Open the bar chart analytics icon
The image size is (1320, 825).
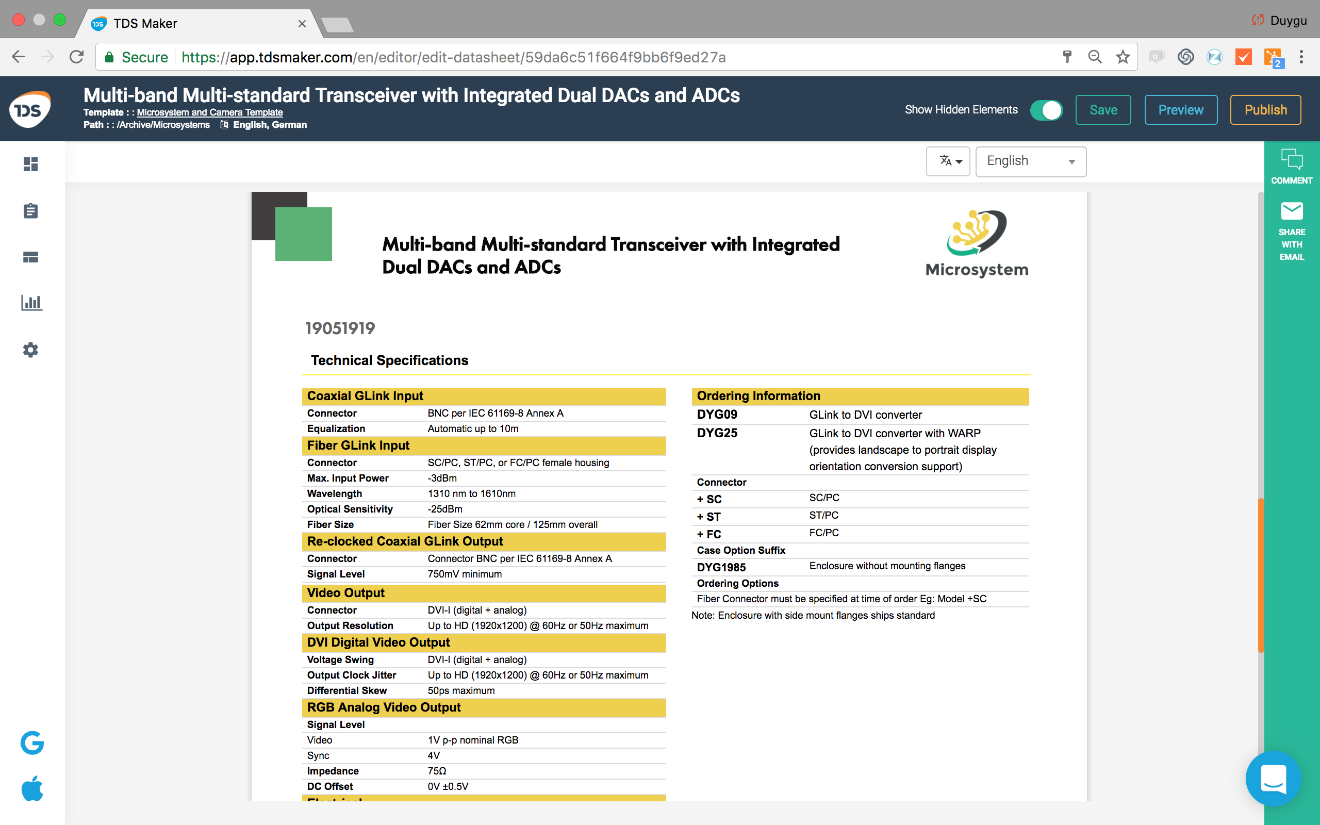tap(31, 303)
